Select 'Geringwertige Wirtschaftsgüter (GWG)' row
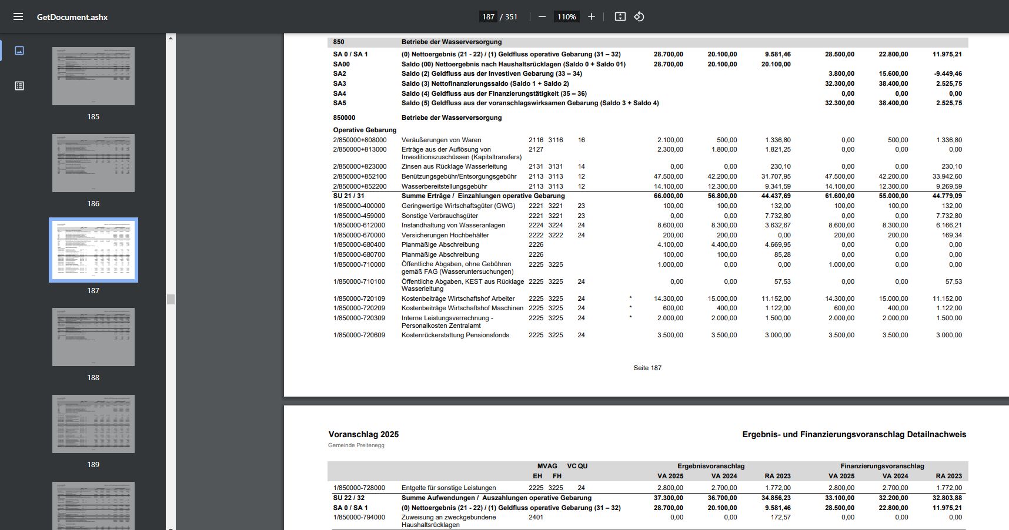 pyautogui.click(x=458, y=206)
